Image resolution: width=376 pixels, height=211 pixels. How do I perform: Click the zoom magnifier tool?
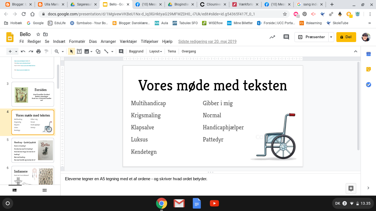(57, 51)
